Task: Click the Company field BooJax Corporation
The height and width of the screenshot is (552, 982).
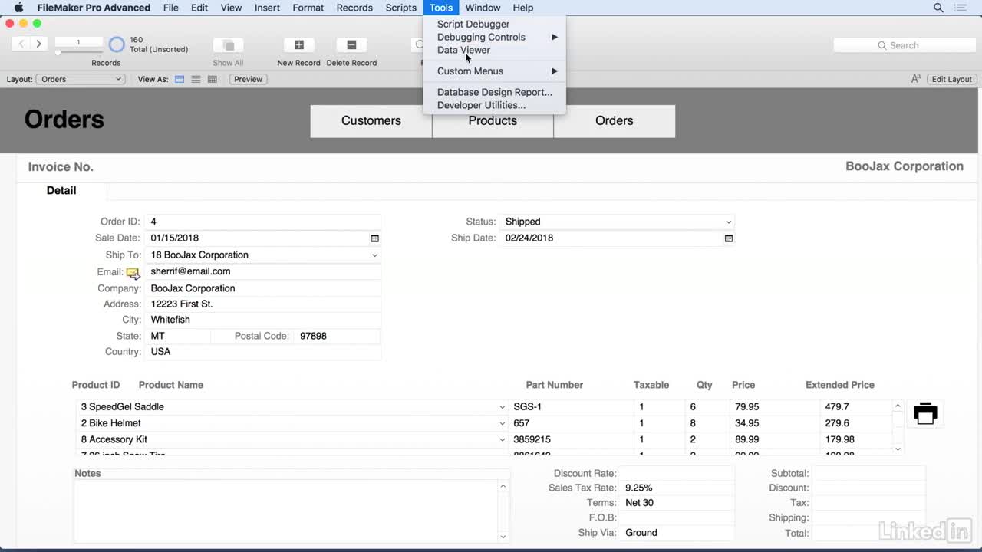Action: tap(262, 288)
